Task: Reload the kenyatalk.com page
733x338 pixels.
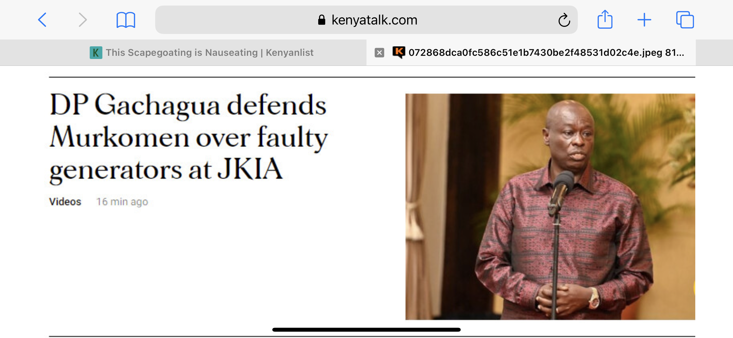Action: 564,20
